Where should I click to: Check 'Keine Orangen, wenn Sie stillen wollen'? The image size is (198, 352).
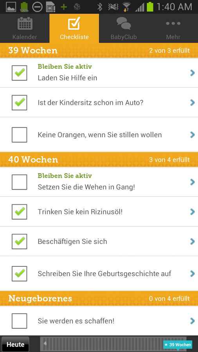(19, 135)
